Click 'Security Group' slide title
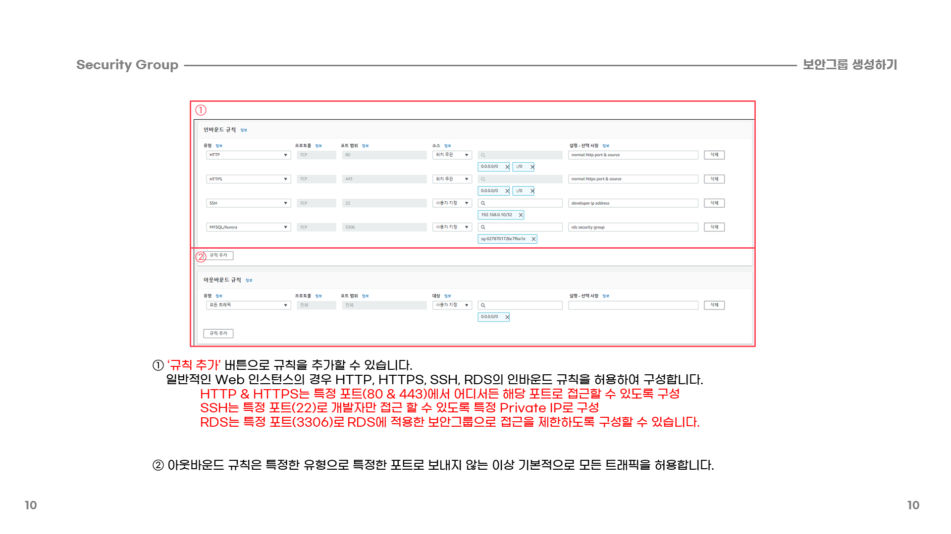The width and height of the screenshot is (951, 534). coord(127,65)
